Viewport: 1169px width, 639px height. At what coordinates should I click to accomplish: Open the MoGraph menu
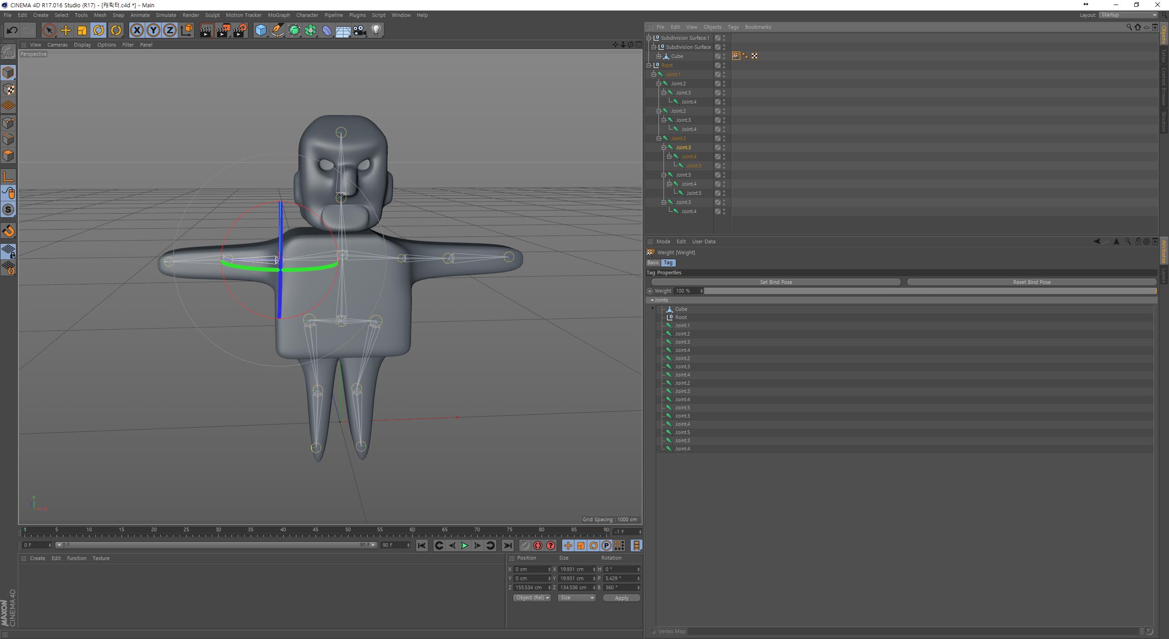pyautogui.click(x=279, y=15)
